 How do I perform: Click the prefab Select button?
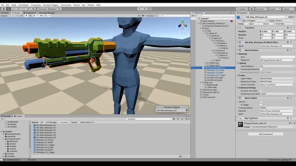[x=266, y=24]
